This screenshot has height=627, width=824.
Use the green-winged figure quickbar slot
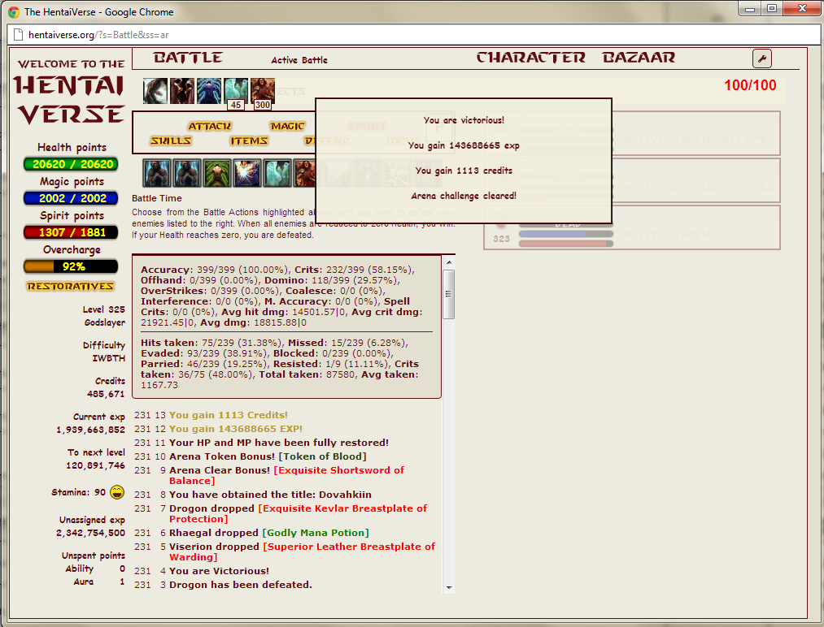[217, 174]
